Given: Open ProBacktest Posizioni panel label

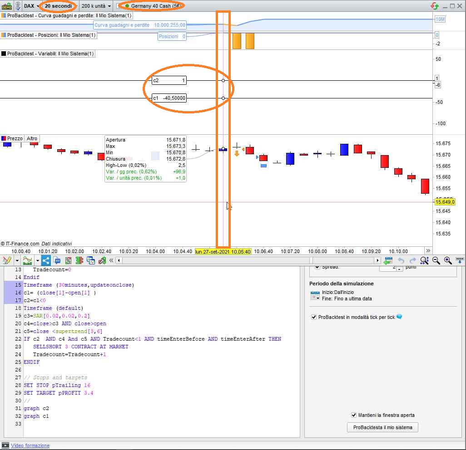Looking at the screenshot, I should click(x=49, y=35).
